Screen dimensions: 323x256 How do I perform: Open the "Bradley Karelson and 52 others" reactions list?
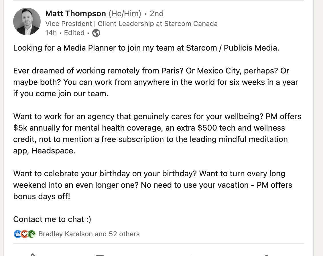(89, 234)
